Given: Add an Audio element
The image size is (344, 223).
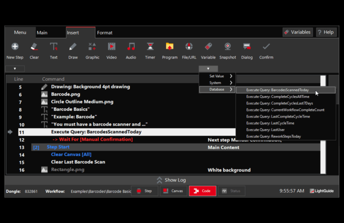Looking at the screenshot, I should pyautogui.click(x=131, y=46).
